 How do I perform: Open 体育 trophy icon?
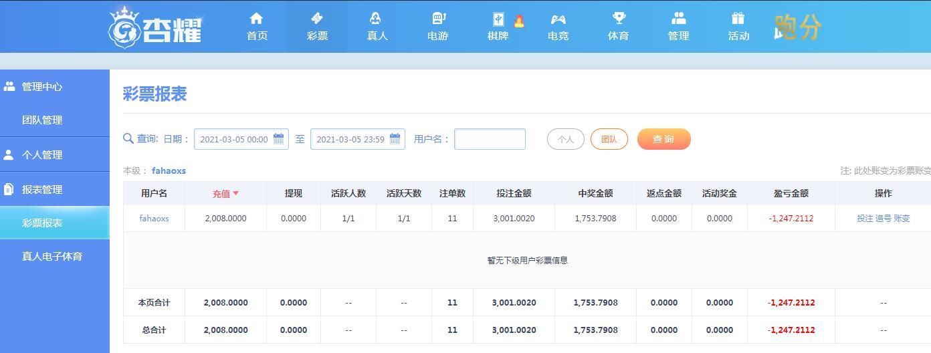pos(619,18)
